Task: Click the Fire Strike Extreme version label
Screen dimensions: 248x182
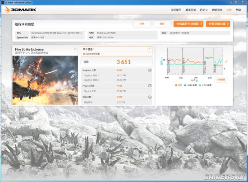Action: [75, 49]
